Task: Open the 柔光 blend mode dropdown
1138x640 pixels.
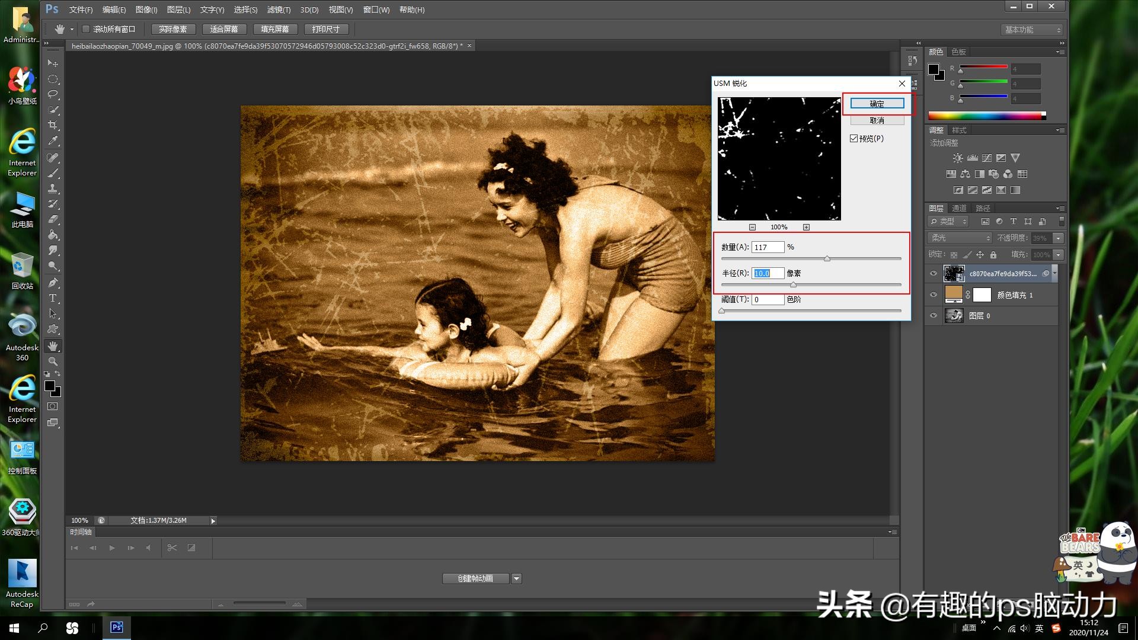Action: (959, 238)
